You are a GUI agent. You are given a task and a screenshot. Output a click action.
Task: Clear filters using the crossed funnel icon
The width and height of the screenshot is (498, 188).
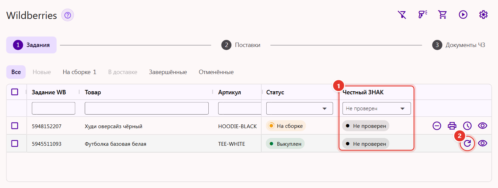point(402,15)
